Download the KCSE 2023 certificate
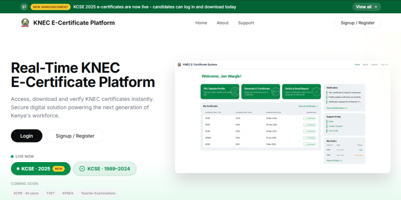Screen dimensions: 401x200 [x=310, y=118]
